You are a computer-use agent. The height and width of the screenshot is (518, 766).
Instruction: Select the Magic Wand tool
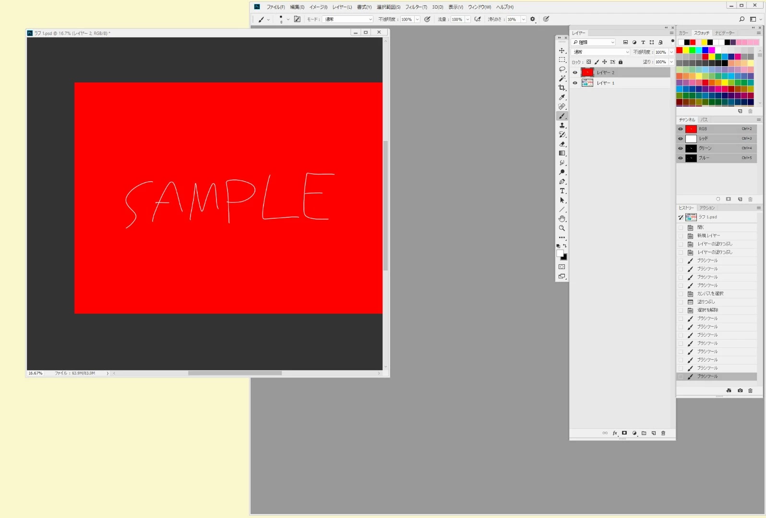coord(562,79)
